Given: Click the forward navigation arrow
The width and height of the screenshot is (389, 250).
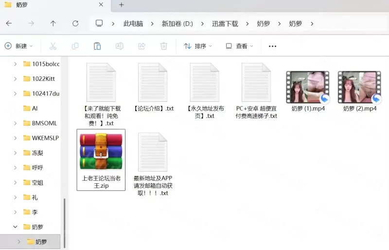Looking at the screenshot, I should pyautogui.click(x=31, y=23).
